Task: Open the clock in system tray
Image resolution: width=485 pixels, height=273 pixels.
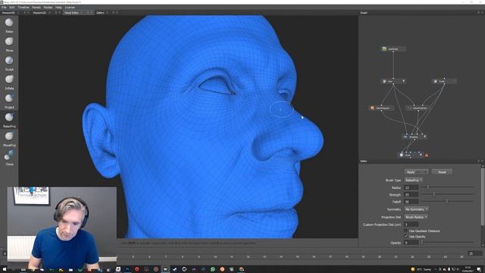Action: [468, 269]
